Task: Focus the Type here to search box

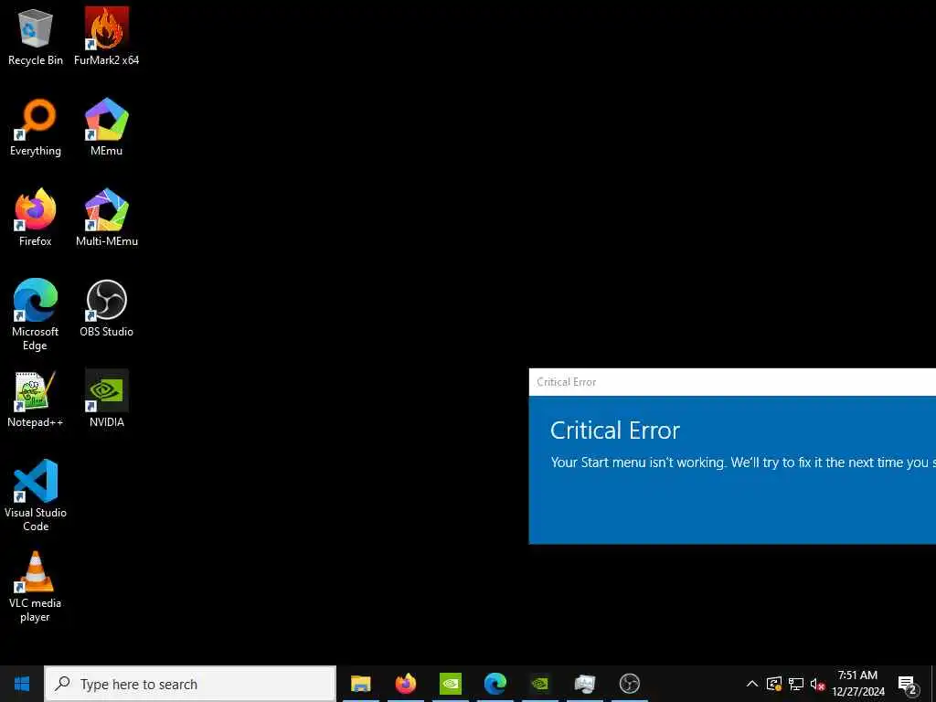Action: [190, 684]
